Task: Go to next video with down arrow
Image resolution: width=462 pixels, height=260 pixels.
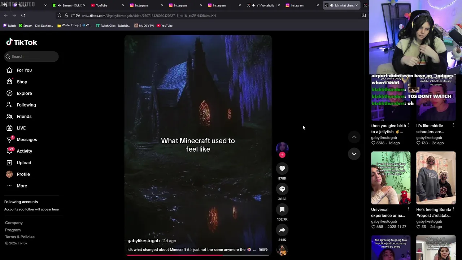Action: tap(354, 154)
